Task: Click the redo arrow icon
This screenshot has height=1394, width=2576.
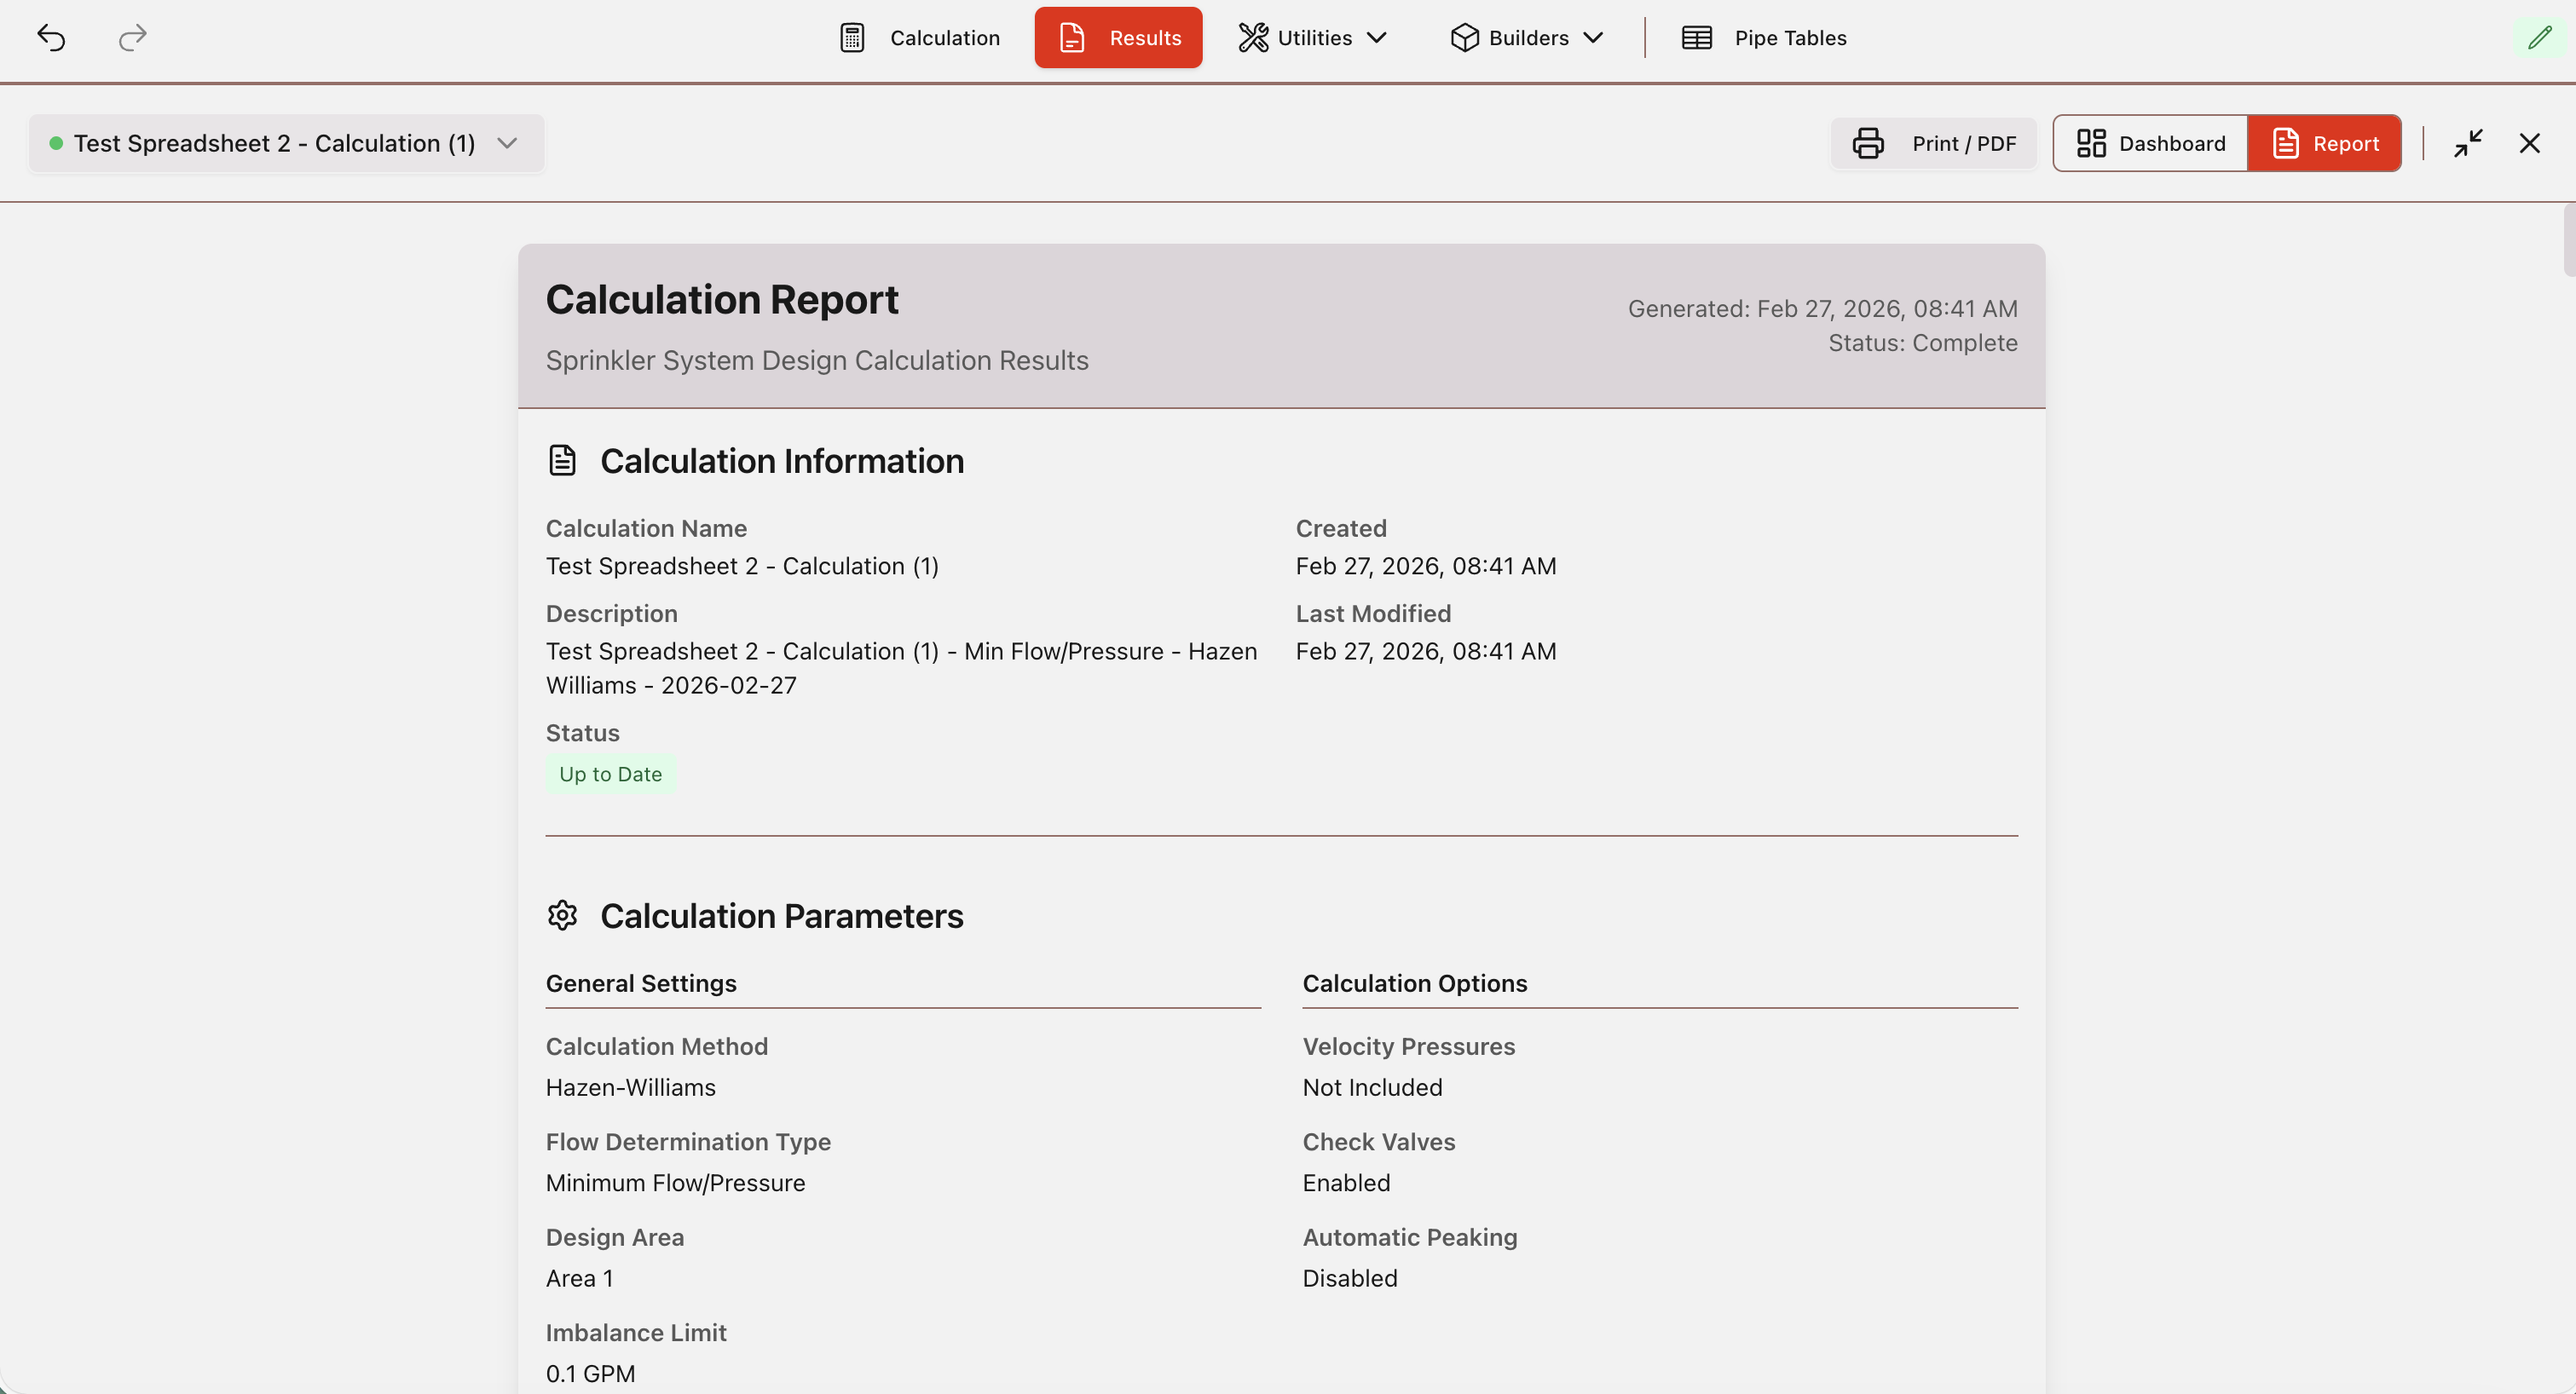Action: [132, 38]
